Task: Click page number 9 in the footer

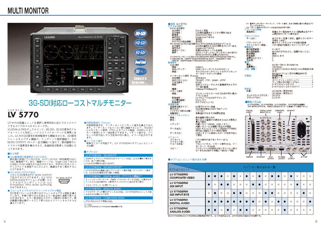Action: [316, 221]
